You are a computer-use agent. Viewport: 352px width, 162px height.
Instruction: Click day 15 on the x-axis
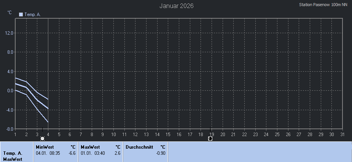[168, 134]
